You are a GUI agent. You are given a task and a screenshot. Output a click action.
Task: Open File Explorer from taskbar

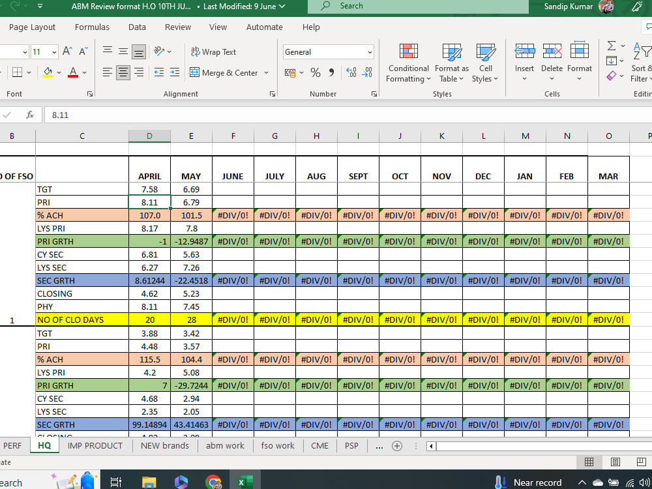(x=149, y=482)
